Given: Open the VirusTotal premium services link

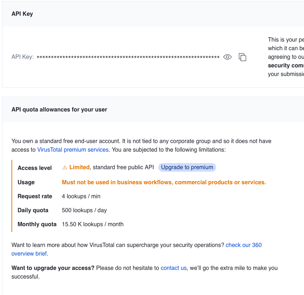Looking at the screenshot, I should coord(73,149).
